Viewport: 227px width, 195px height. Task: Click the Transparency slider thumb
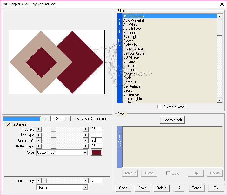pyautogui.click(x=44, y=180)
